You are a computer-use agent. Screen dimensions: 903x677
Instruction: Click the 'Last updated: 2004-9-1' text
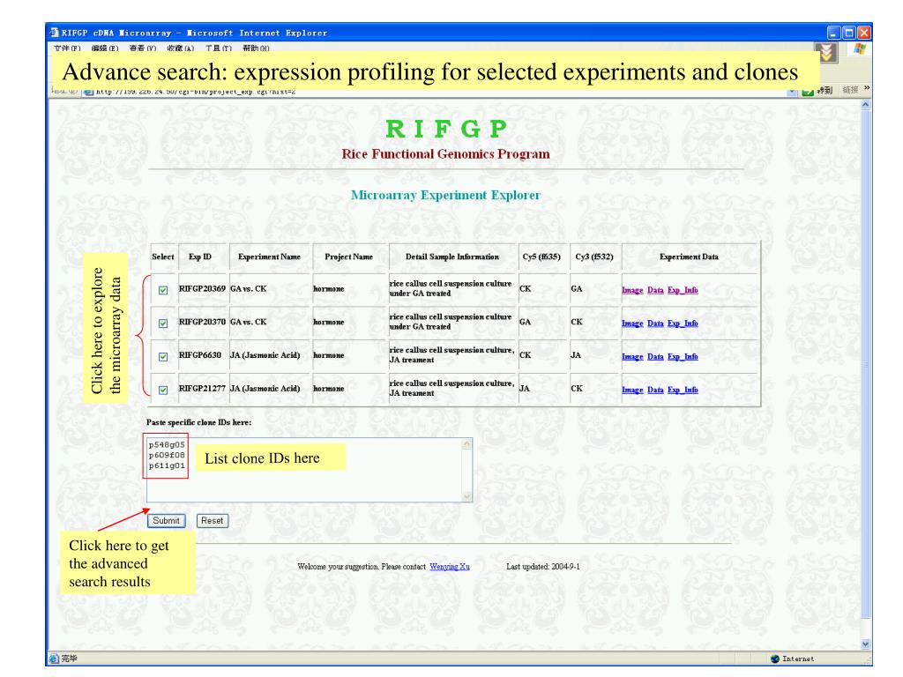point(543,567)
